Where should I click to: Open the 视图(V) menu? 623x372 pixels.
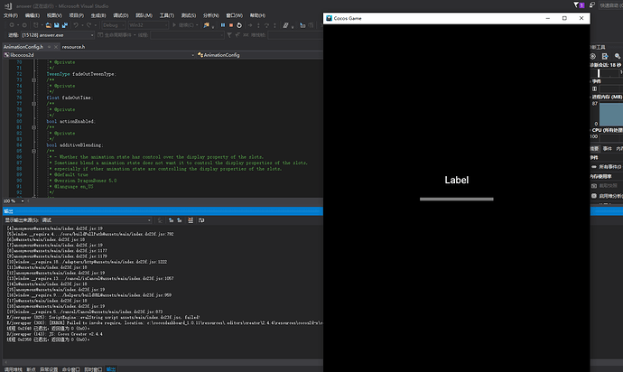(54, 15)
